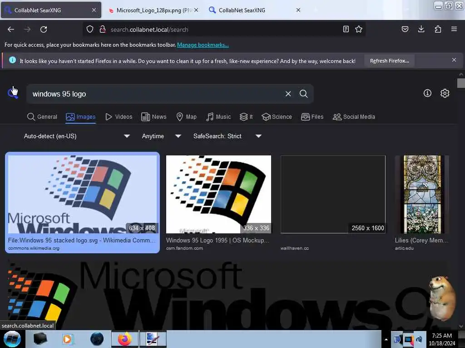Open the black box taskbar application icon
The width and height of the screenshot is (465, 348).
coord(40,339)
